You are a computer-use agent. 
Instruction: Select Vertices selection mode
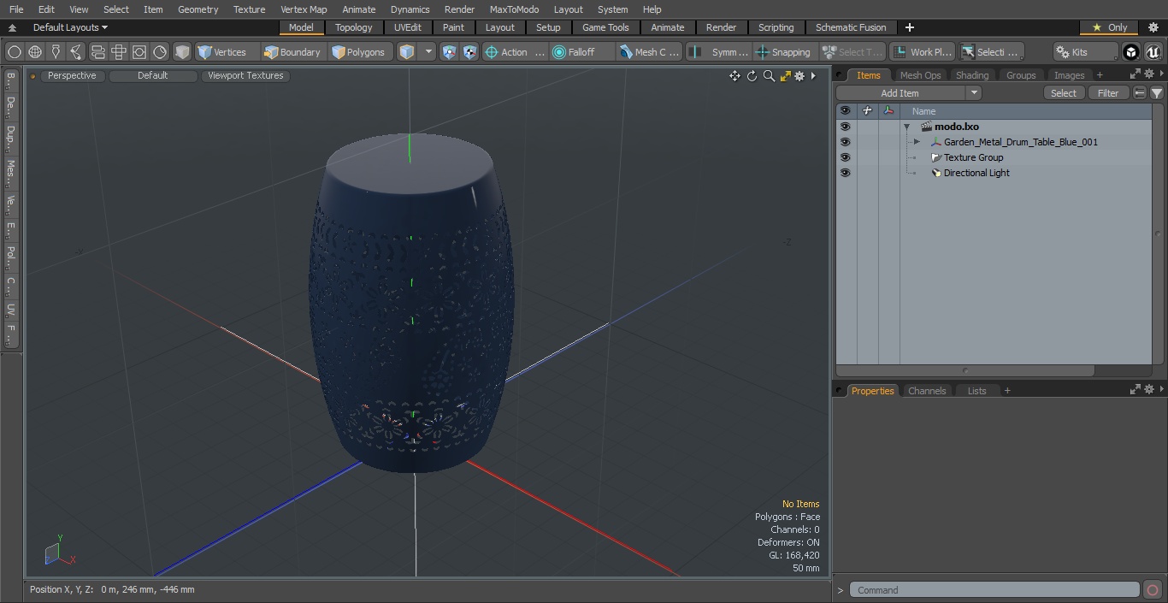click(x=222, y=52)
